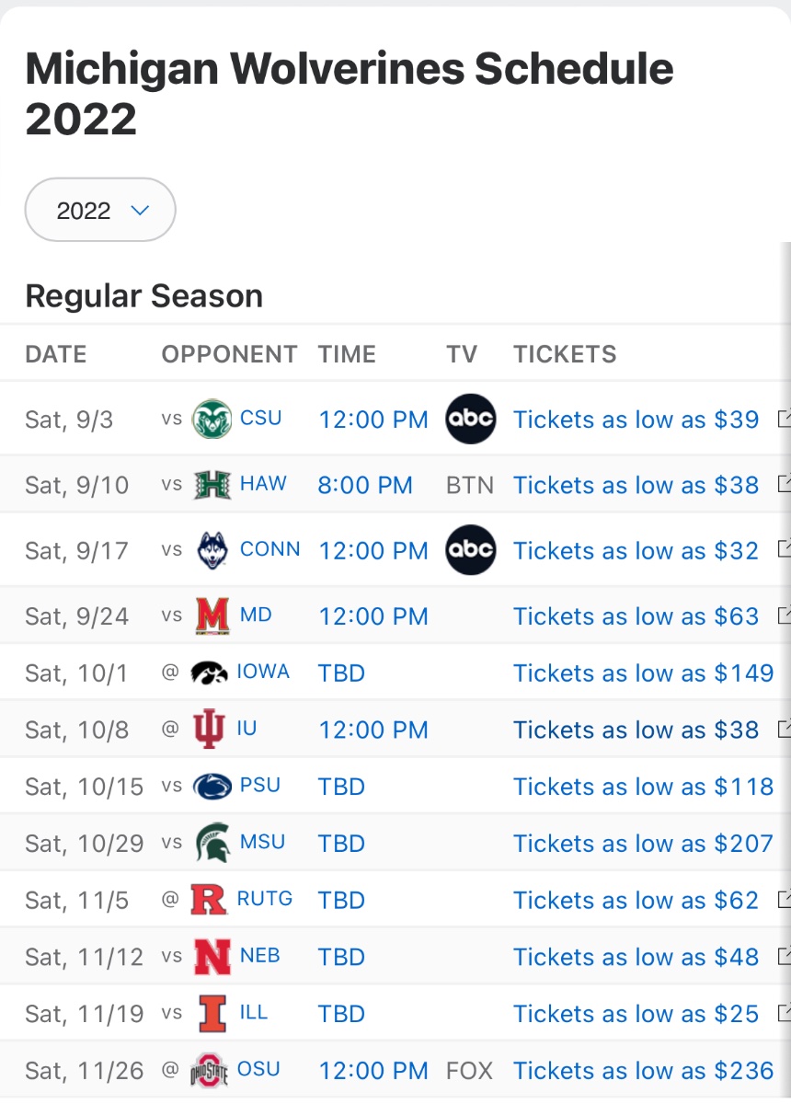This screenshot has height=1104, width=791.
Task: Click the UConn Huskies logo
Action: pos(212,550)
